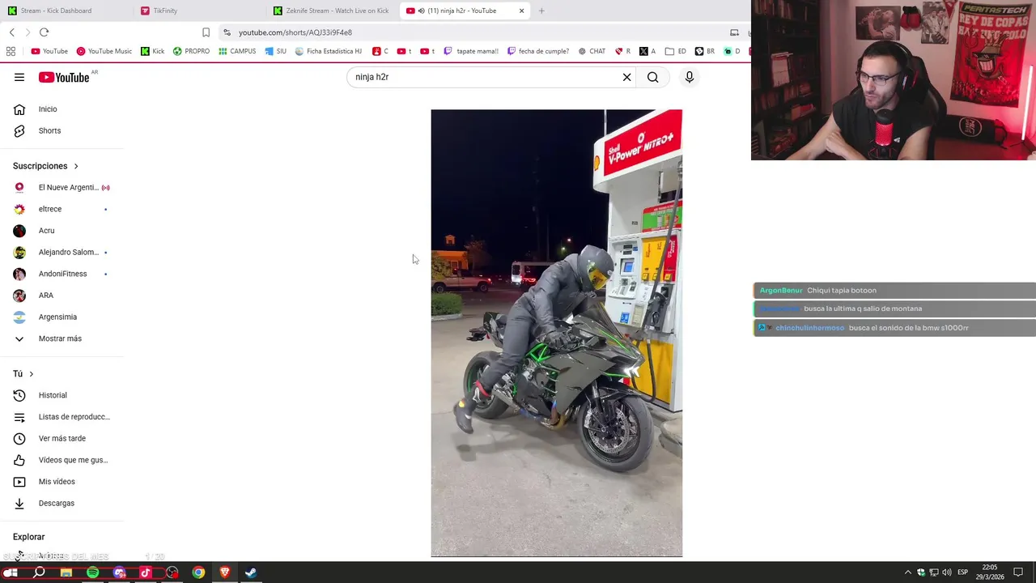Open the CAMPUS bookmark
The height and width of the screenshot is (583, 1036).
click(237, 51)
